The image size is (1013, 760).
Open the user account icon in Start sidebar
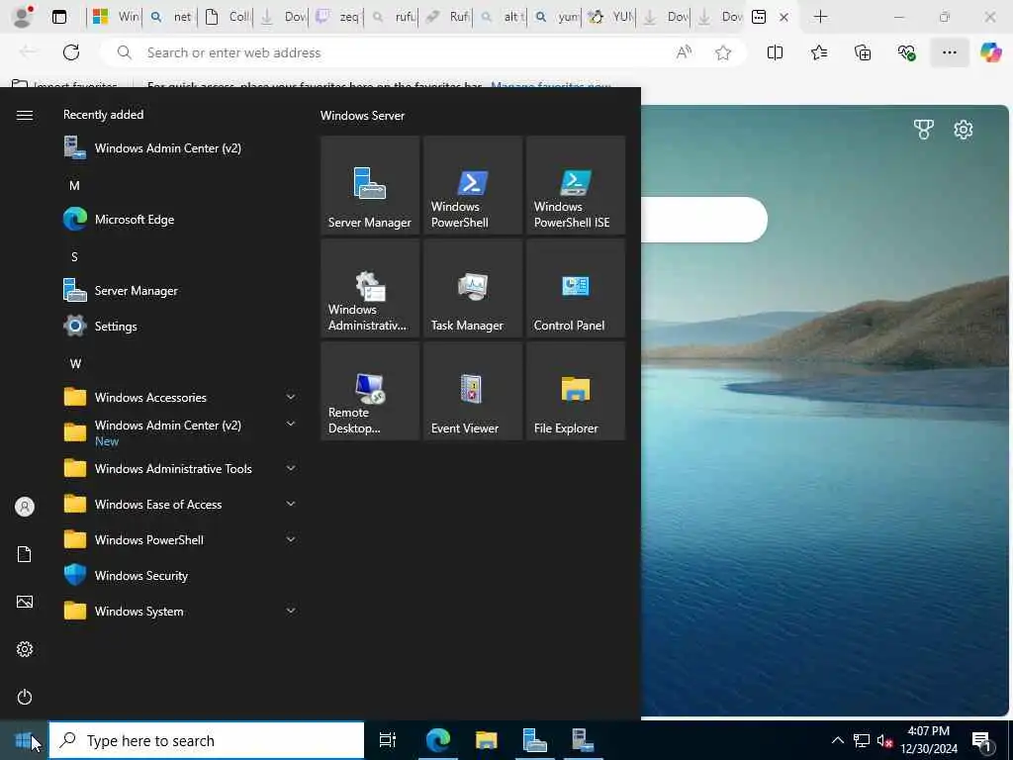(25, 507)
